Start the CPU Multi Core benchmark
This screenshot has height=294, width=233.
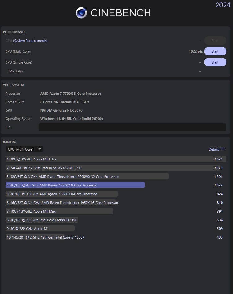tap(215, 51)
